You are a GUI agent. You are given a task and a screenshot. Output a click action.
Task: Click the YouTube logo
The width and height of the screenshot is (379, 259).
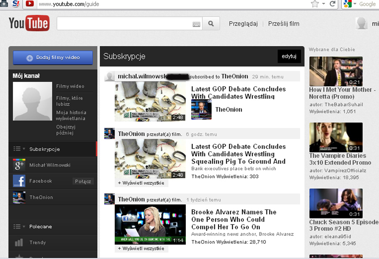click(x=29, y=24)
